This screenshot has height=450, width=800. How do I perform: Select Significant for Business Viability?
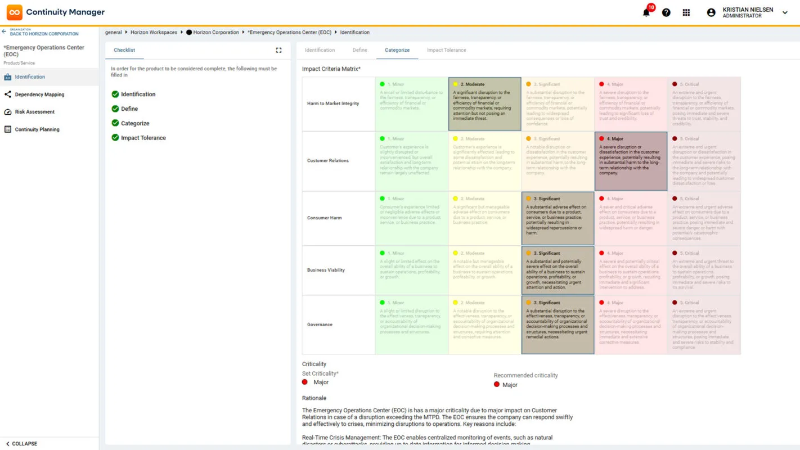coord(558,271)
